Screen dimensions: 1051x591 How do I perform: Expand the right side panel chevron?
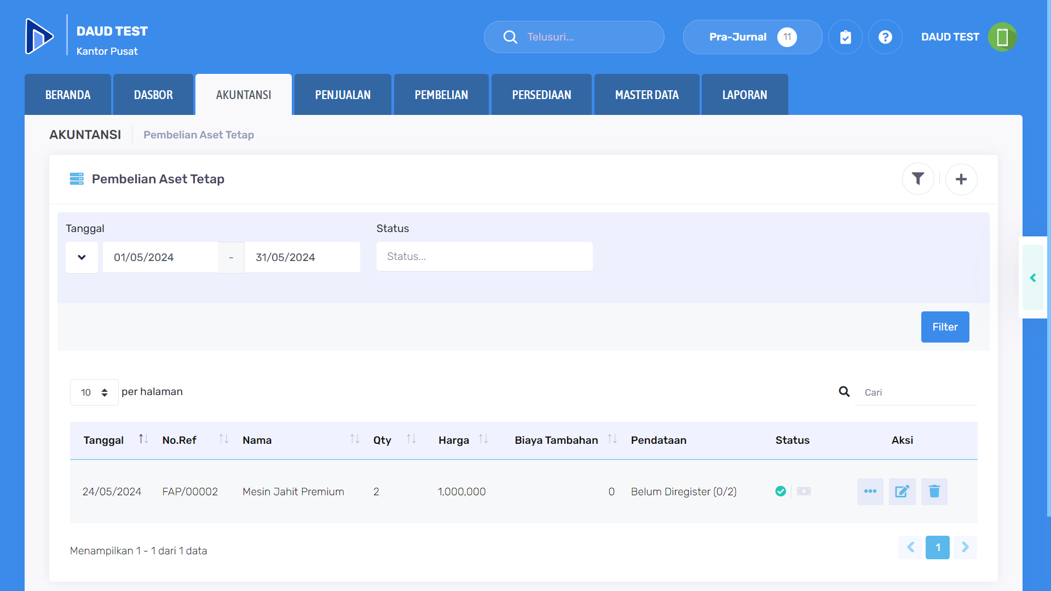pos(1033,278)
